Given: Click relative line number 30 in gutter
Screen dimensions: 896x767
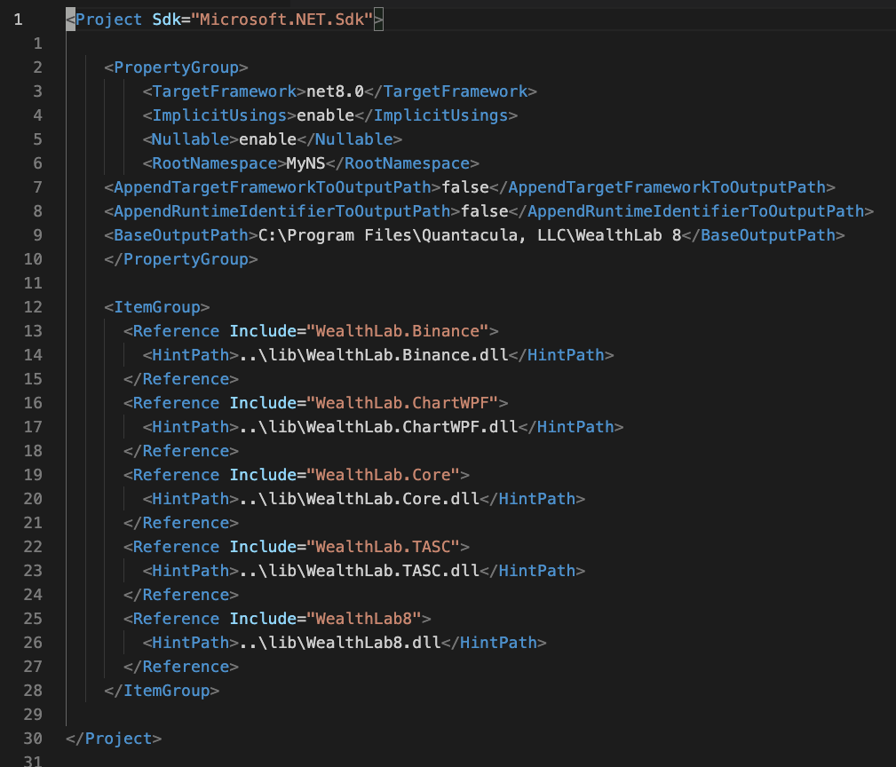Looking at the screenshot, I should tap(33, 739).
